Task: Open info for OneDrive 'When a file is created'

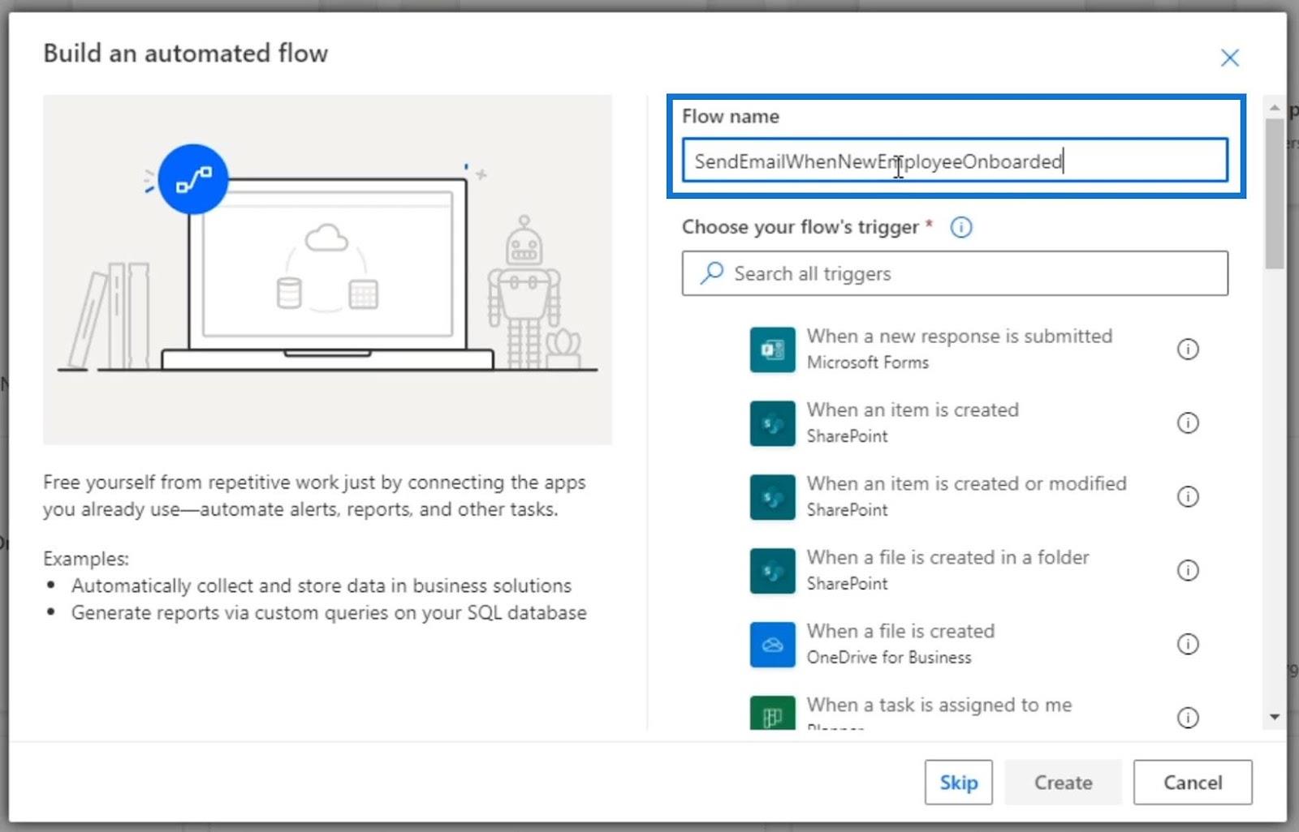Action: tap(1188, 645)
